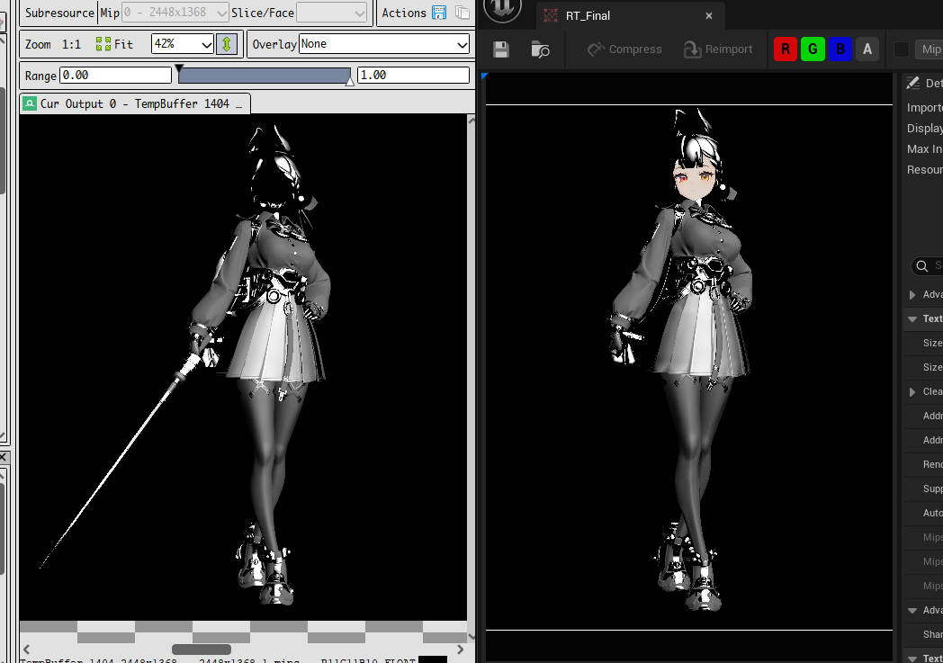Toggle the green vertical flip arrows button
Viewport: 943px width, 663px height.
pos(227,44)
